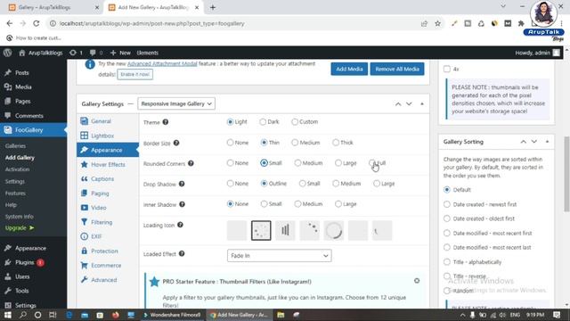Open the Video settings tab
The image size is (570, 321).
[99, 208]
